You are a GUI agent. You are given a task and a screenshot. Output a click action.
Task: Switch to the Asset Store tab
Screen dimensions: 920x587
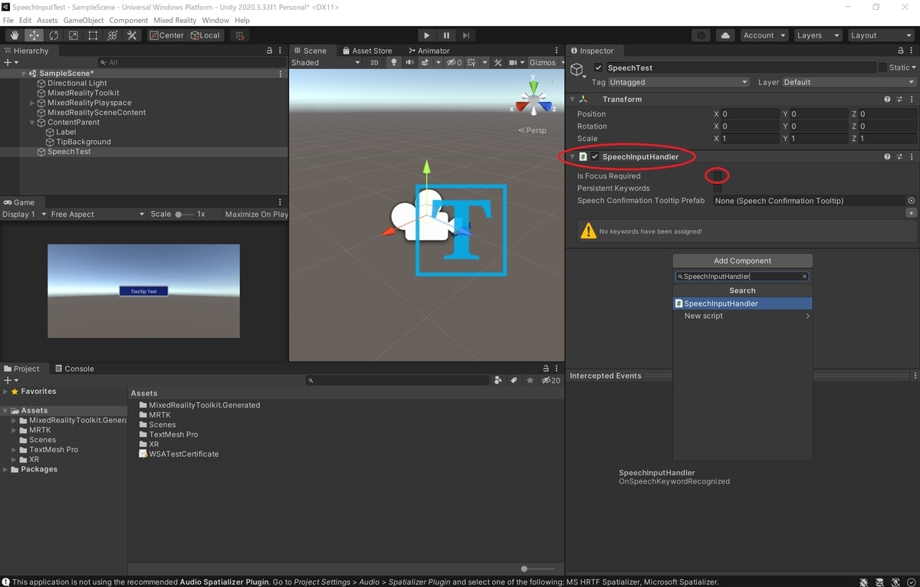point(367,51)
